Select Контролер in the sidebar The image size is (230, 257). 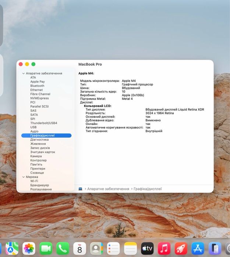click(x=38, y=160)
